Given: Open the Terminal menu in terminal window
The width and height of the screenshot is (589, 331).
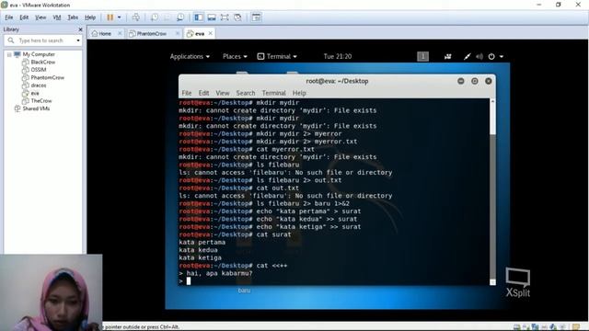Looking at the screenshot, I should coord(274,93).
